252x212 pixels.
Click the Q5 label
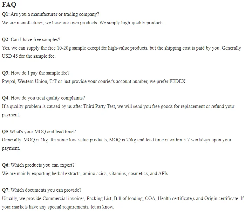pos(5,132)
